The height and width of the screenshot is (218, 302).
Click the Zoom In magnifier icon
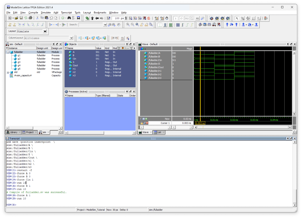coord(128,25)
